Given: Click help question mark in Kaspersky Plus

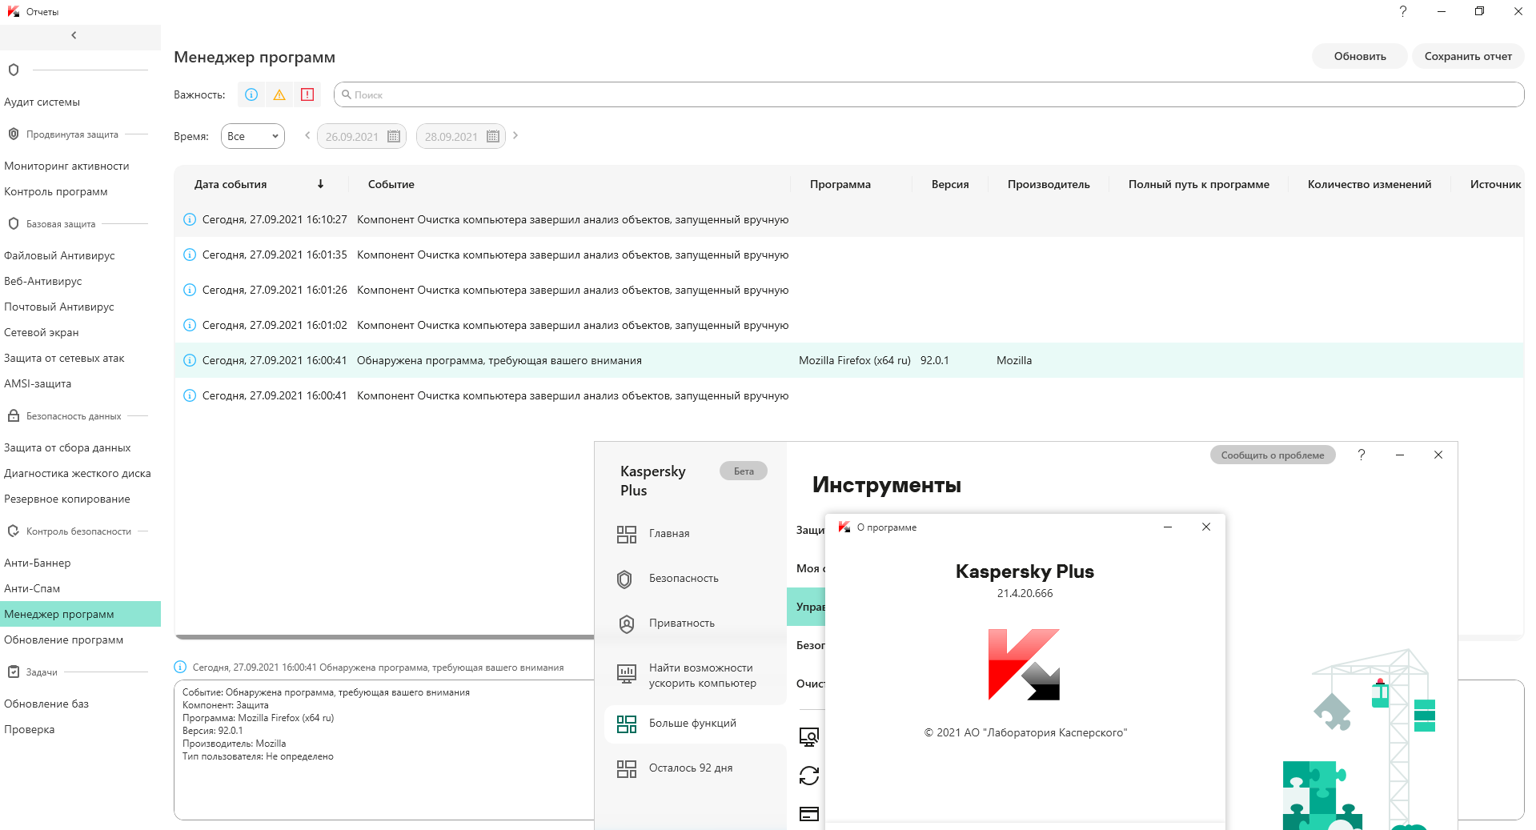Looking at the screenshot, I should click(1362, 455).
